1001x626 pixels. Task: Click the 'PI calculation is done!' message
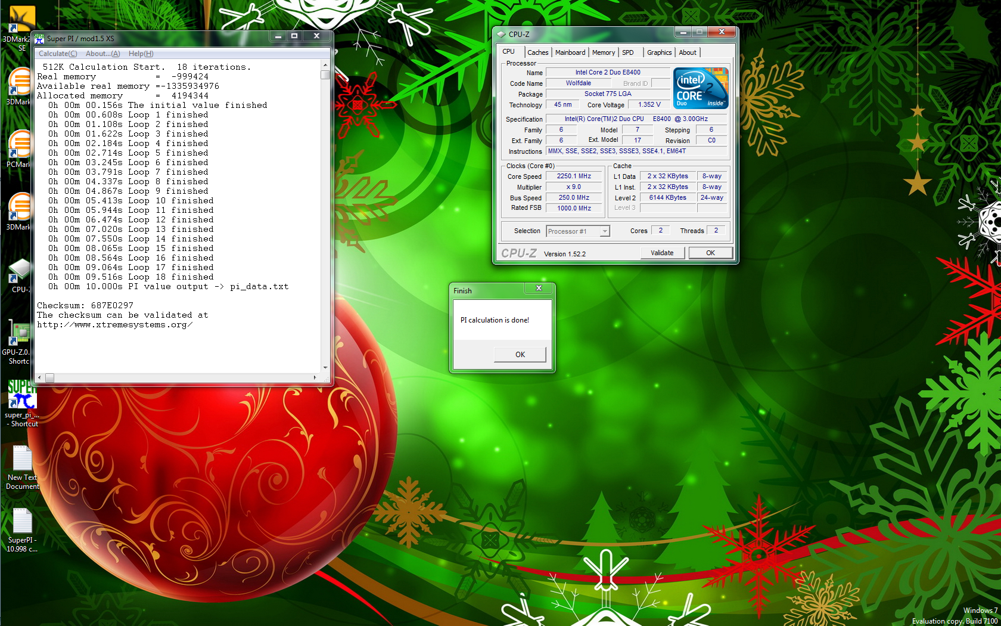click(495, 320)
